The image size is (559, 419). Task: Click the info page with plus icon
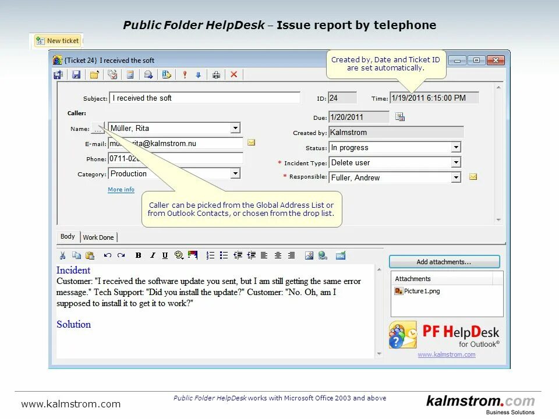[x=167, y=75]
